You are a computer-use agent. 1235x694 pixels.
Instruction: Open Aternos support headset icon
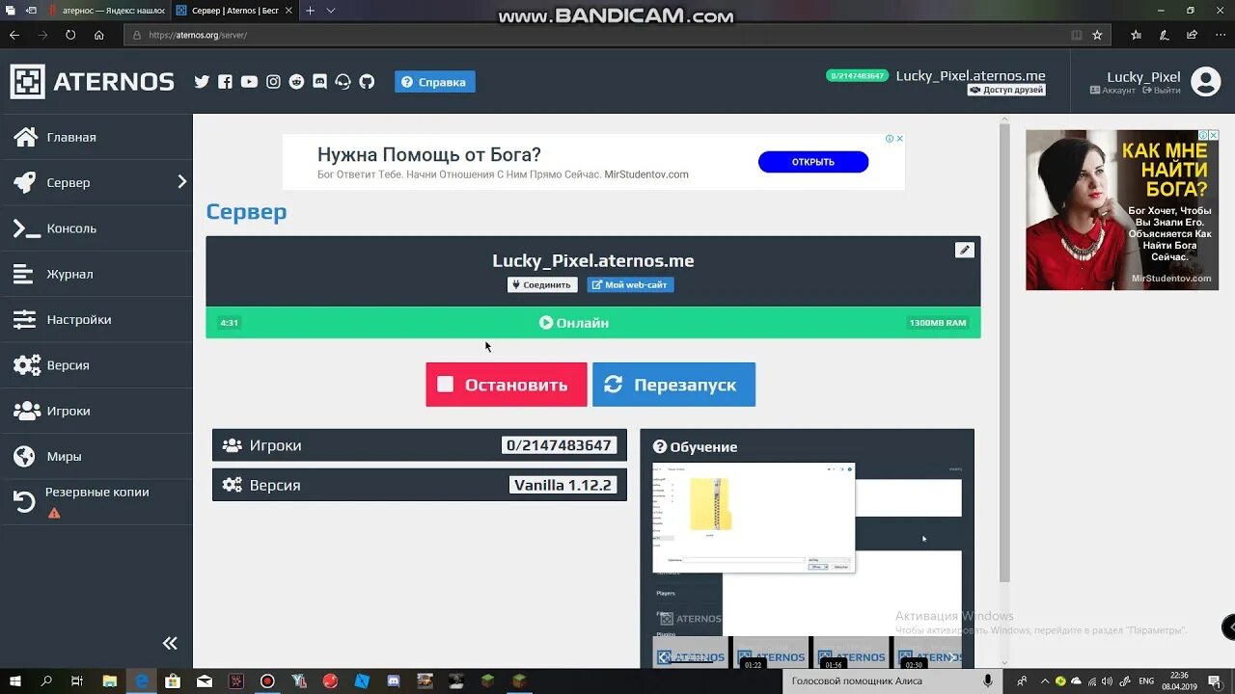[x=343, y=82]
